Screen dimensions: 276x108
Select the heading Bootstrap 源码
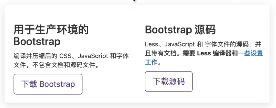pyautogui.click(x=180, y=30)
